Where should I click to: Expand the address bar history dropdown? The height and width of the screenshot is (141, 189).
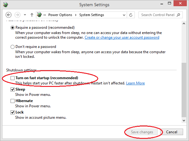pyautogui.click(x=124, y=15)
